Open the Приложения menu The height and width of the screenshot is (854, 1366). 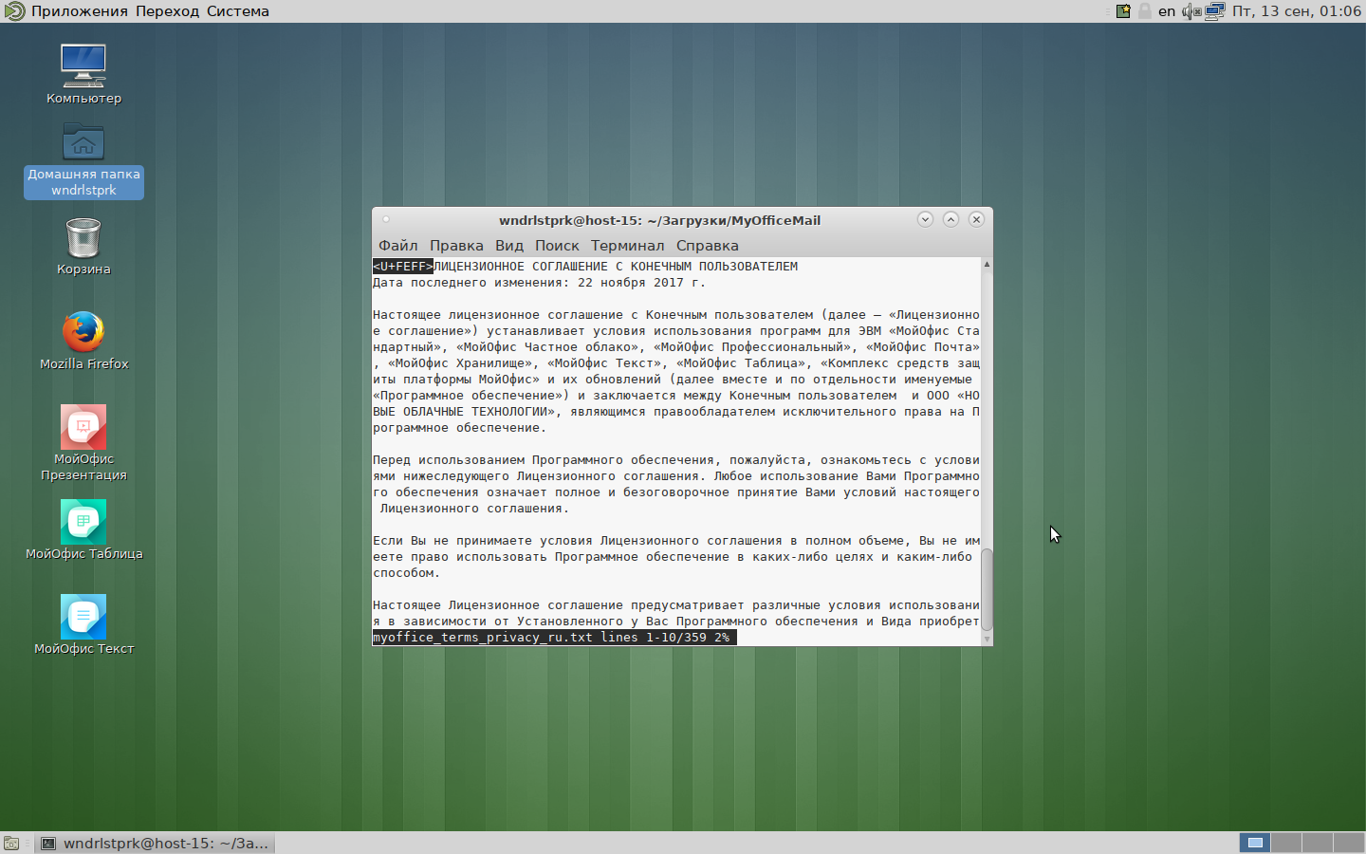(80, 11)
